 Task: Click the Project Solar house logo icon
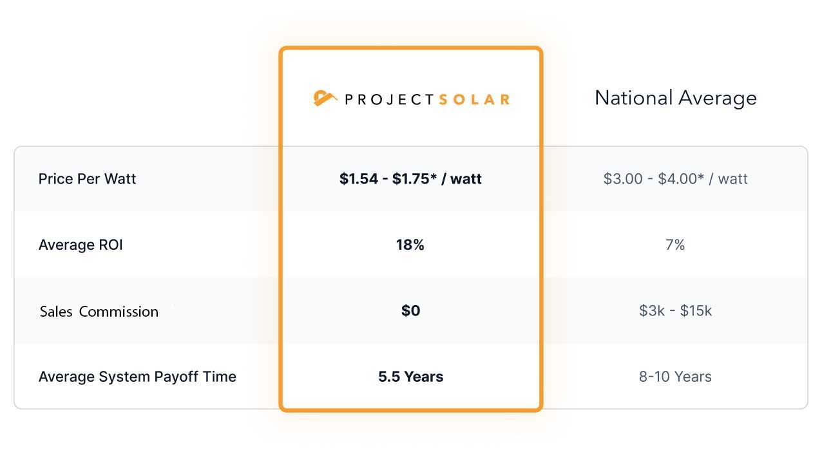tap(325, 98)
